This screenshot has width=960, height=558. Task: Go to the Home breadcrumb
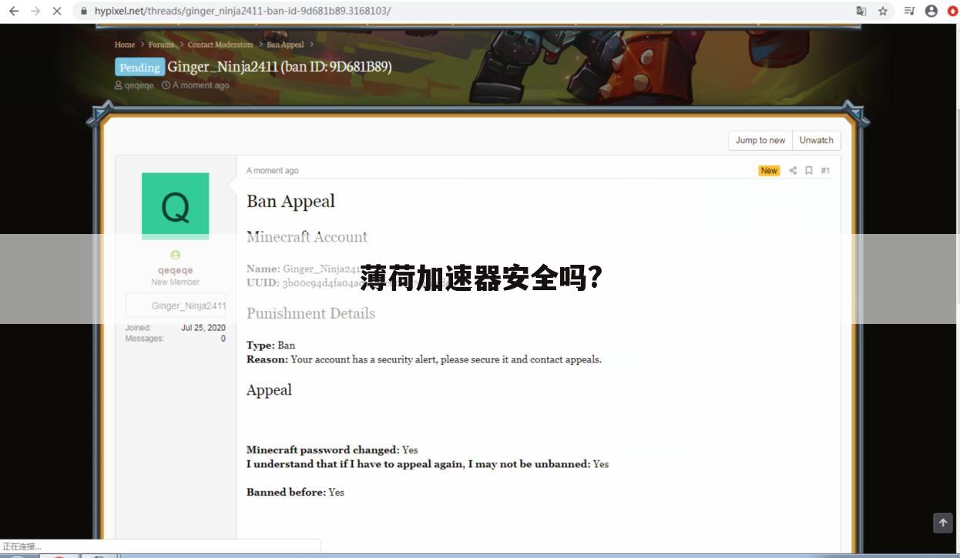125,45
